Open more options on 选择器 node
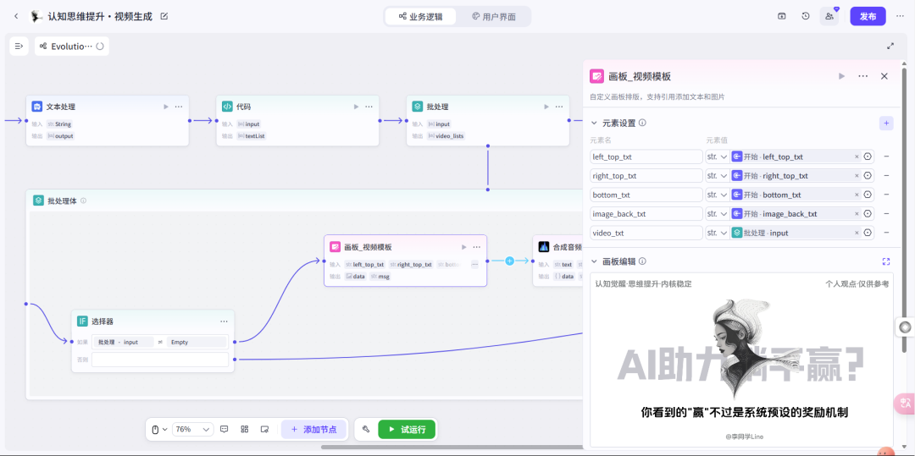The width and height of the screenshot is (915, 456). pyautogui.click(x=224, y=321)
